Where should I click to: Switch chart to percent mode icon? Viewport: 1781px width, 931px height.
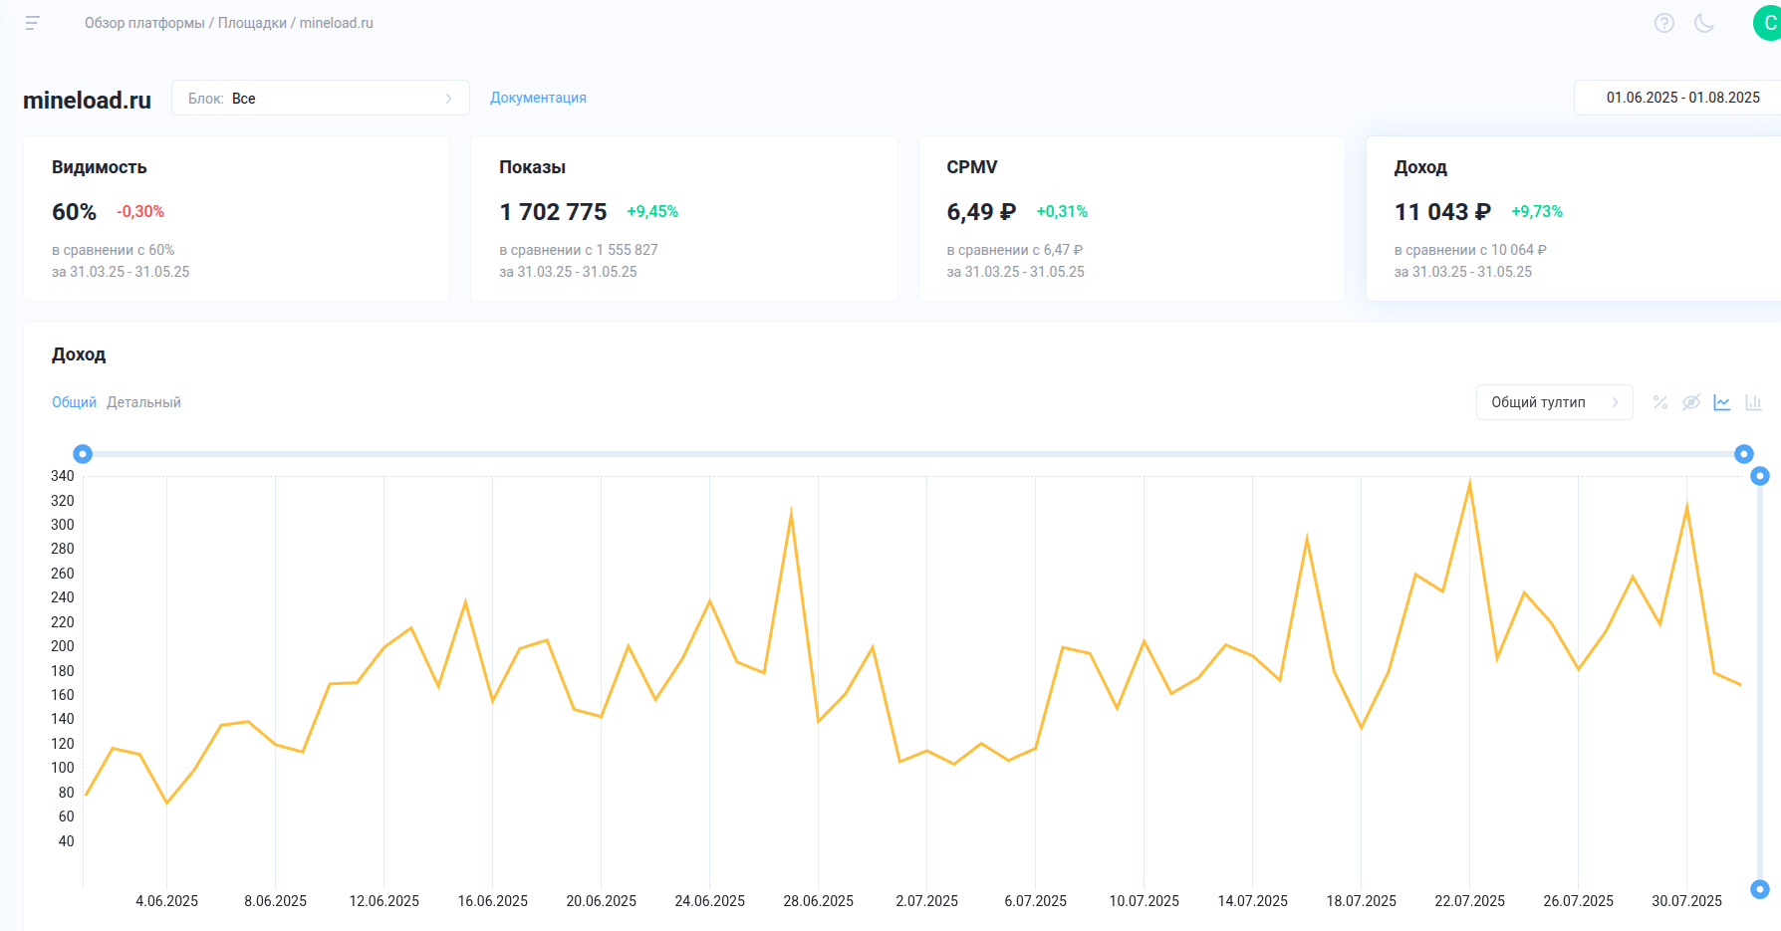click(1659, 402)
